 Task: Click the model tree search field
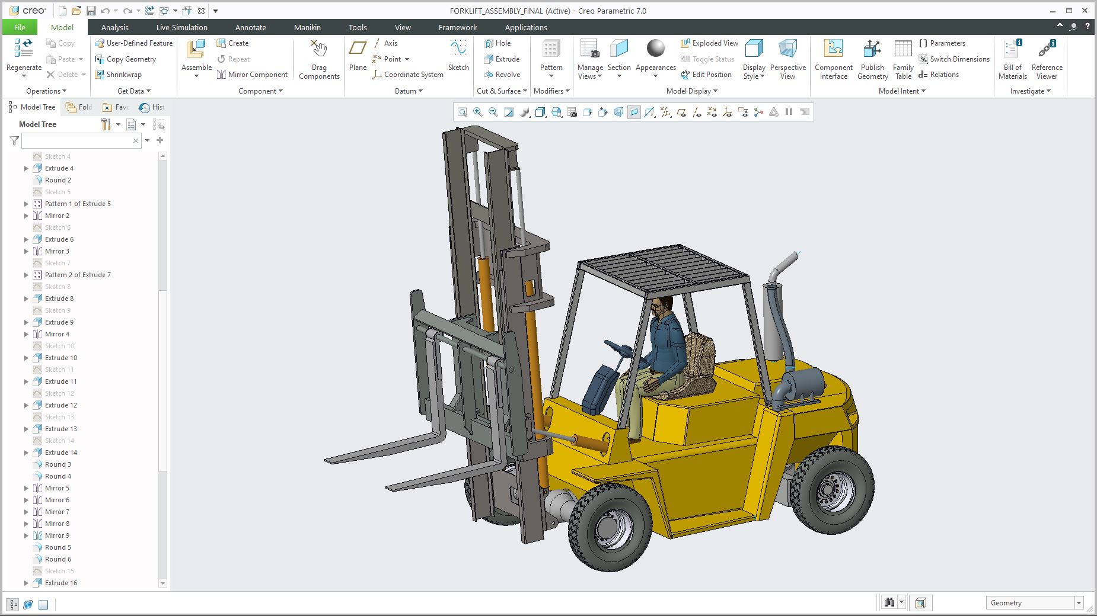pos(77,141)
